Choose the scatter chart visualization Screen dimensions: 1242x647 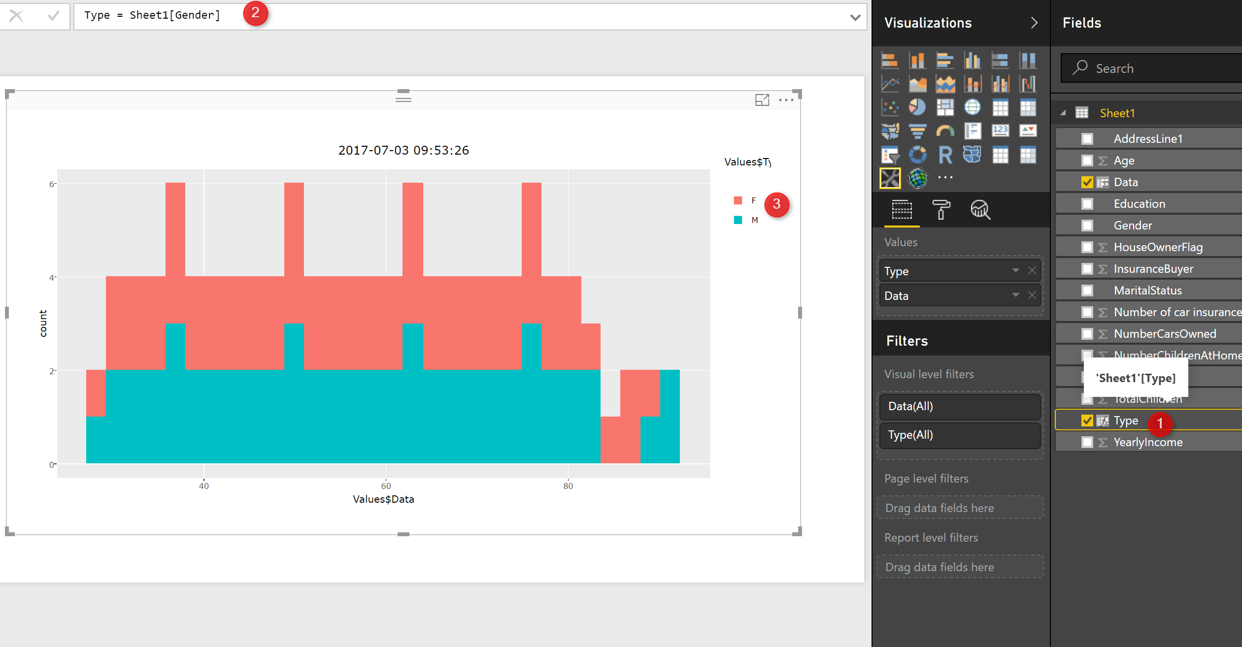click(x=890, y=107)
